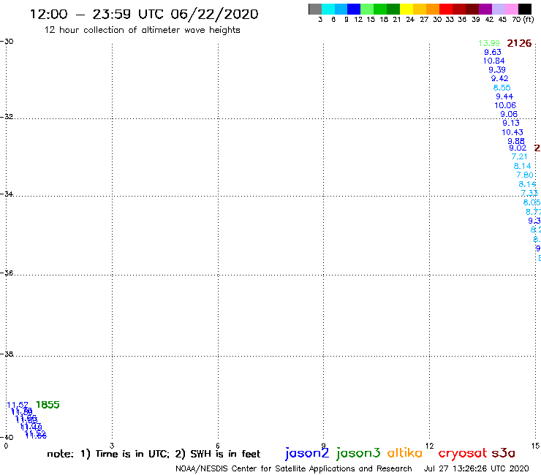Click the dark red pass time 2126
Screen dimensions: 541x475
click(519, 43)
